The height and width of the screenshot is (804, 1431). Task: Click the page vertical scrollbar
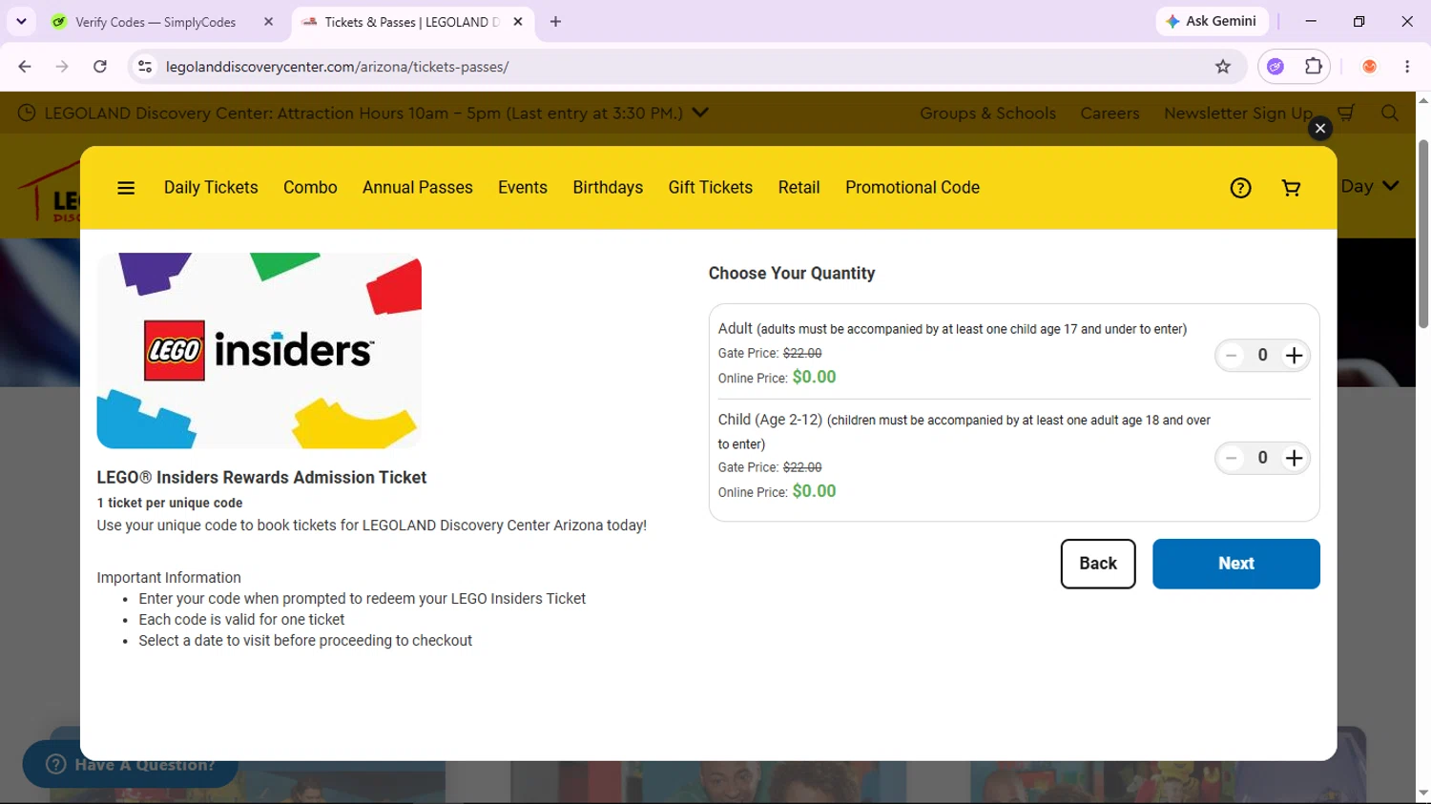pyautogui.click(x=1423, y=234)
